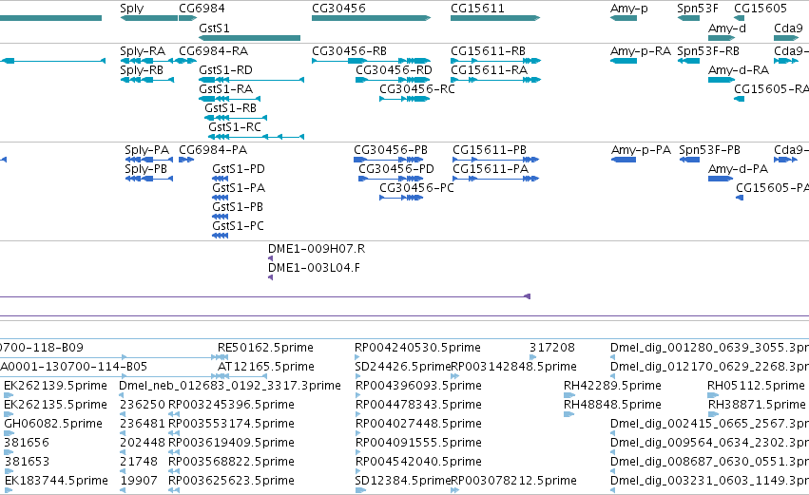Select protein Sply-PB
809x495 pixels.
pyautogui.click(x=149, y=179)
